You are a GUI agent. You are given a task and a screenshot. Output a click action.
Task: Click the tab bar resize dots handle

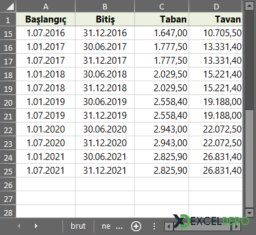click(154, 226)
